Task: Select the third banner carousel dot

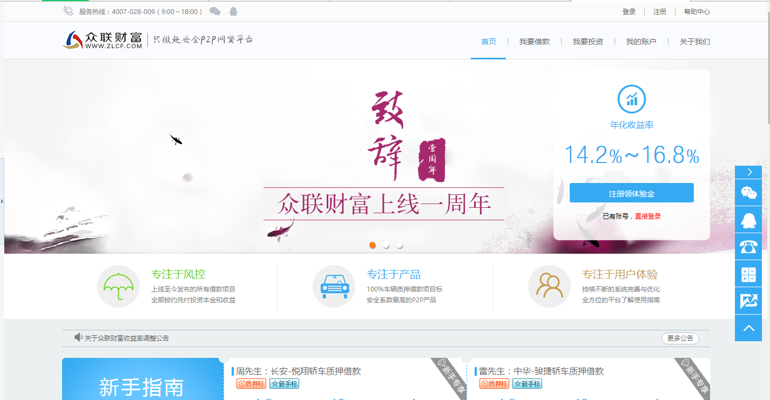Action: click(400, 245)
